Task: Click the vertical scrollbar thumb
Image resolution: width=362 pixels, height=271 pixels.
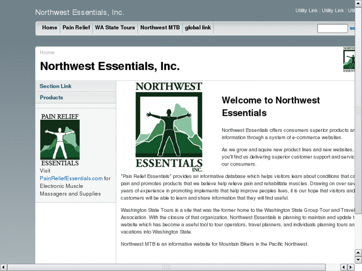Action: [x=359, y=110]
